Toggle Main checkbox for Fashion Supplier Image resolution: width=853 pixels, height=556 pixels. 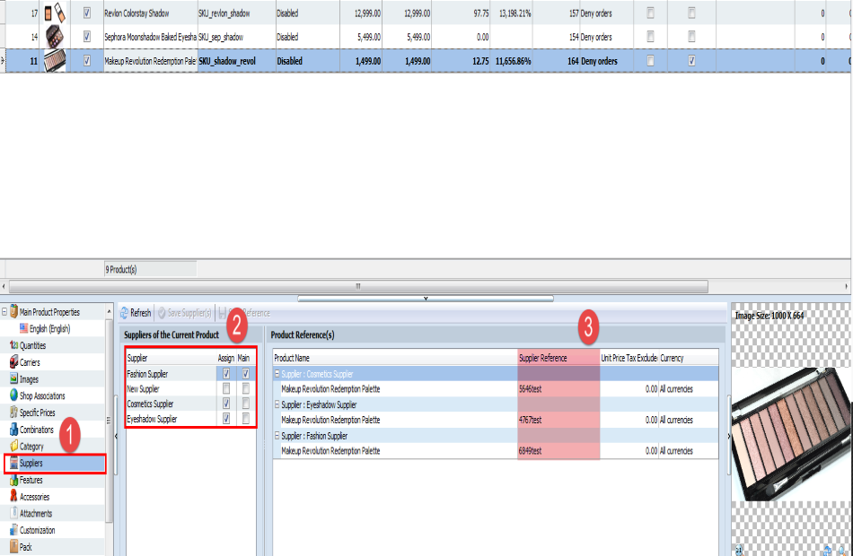(246, 373)
